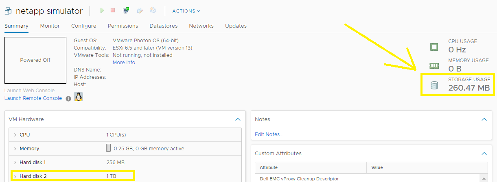
Task: Click the info icon beside Launch Remote Console
Action: 68,99
